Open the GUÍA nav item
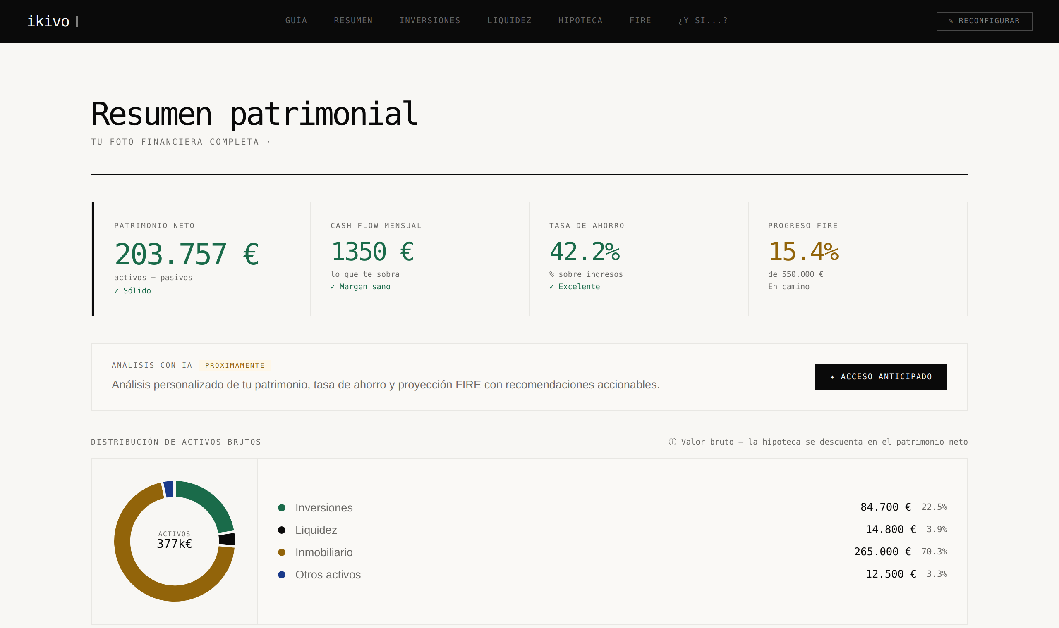The width and height of the screenshot is (1059, 628). point(296,20)
